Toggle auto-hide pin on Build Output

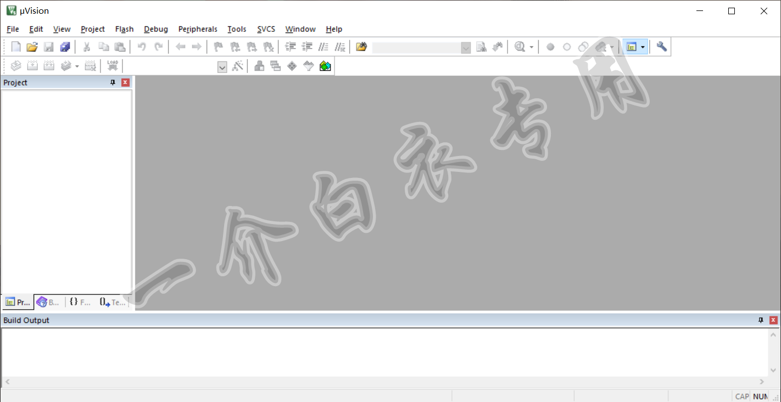coord(761,320)
